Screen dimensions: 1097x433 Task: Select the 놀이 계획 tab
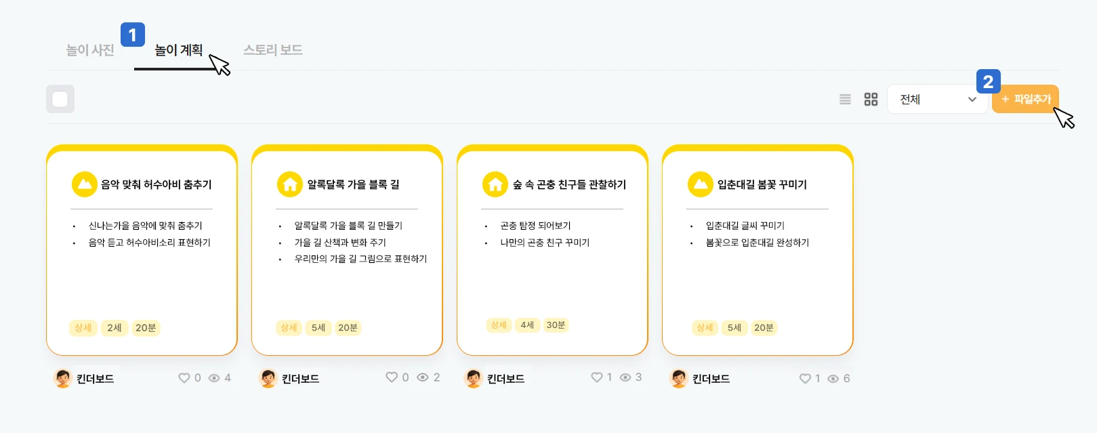[x=178, y=50]
